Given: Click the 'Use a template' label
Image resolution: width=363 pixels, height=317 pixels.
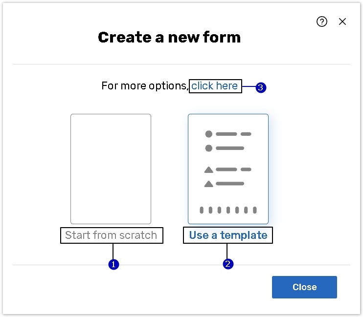Looking at the screenshot, I should pos(228,235).
